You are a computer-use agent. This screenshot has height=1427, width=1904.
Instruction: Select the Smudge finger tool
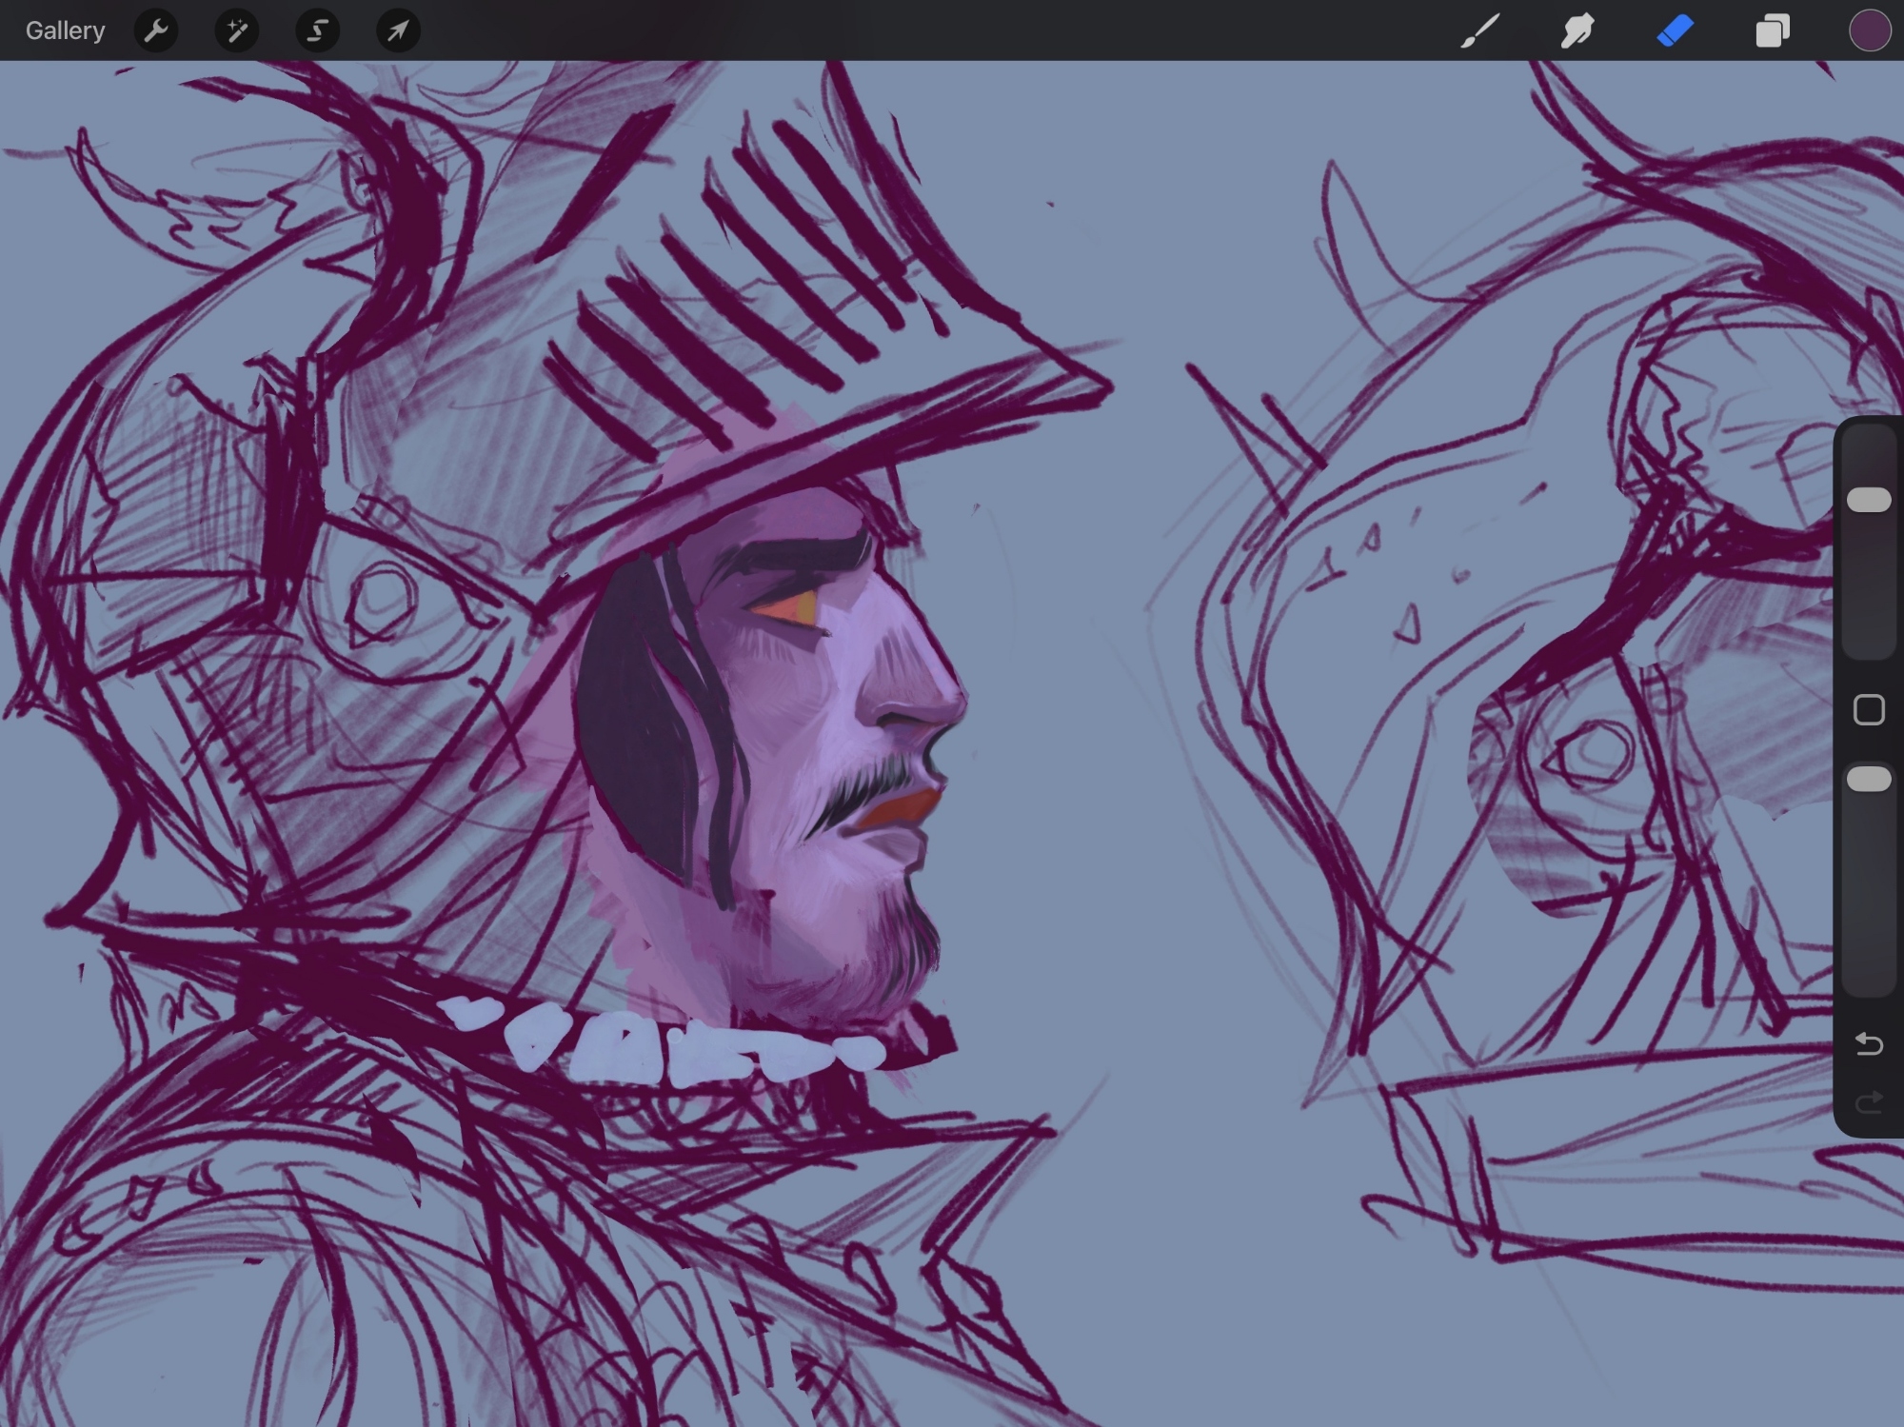click(x=1577, y=31)
